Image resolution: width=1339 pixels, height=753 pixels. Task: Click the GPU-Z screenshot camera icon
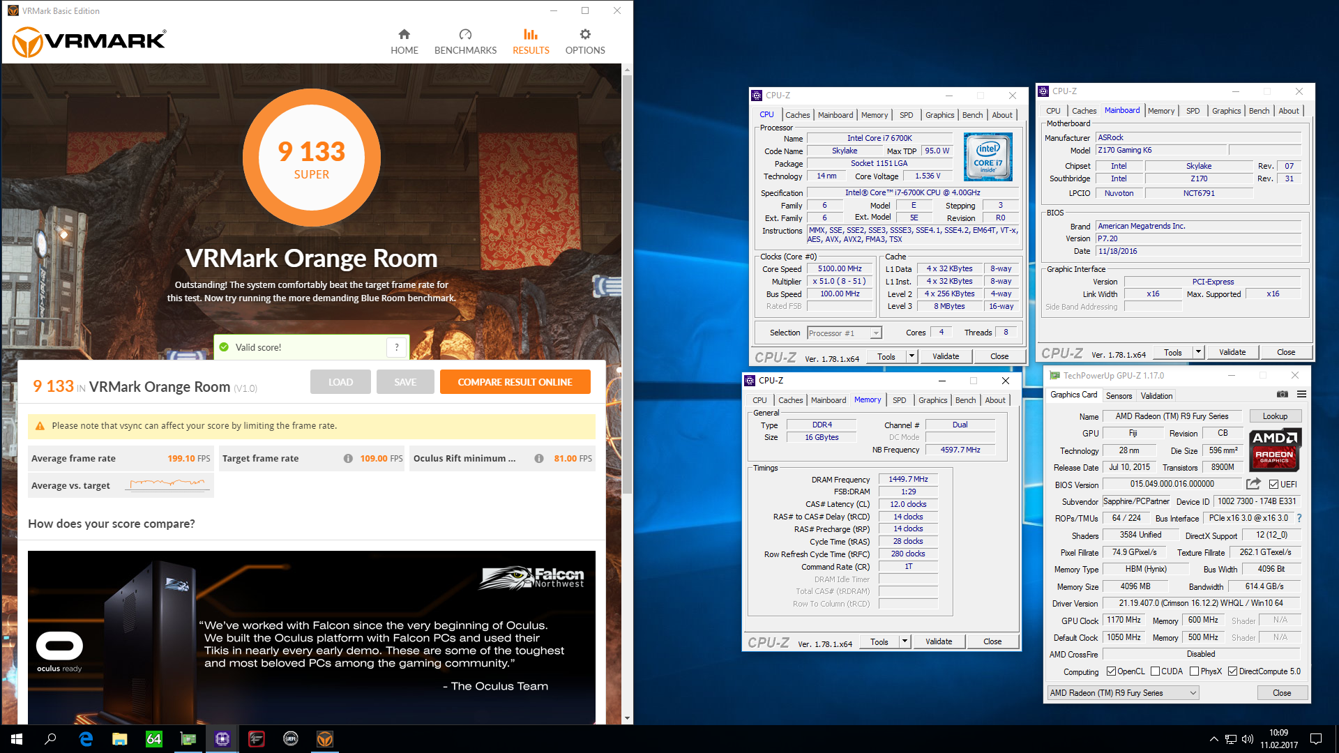(x=1282, y=395)
